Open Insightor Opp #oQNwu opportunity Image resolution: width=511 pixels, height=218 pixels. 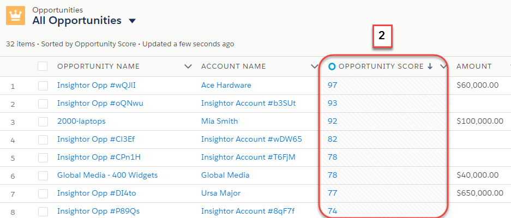(x=100, y=104)
